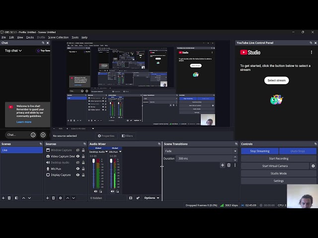Float the Sources dock panel

84,144
